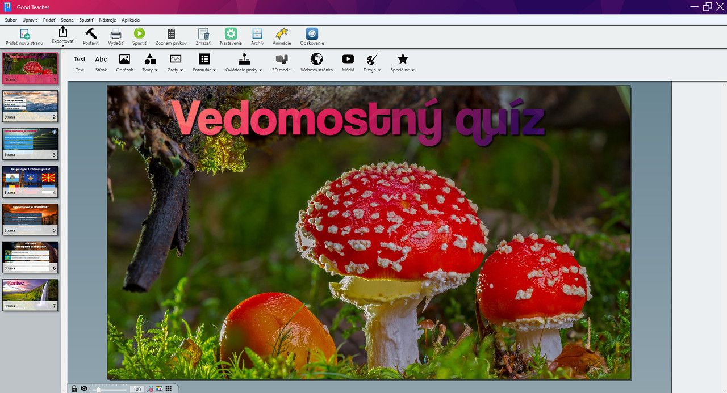This screenshot has width=727, height=393.
Task: Click the zoom slider handle
Action: point(98,390)
